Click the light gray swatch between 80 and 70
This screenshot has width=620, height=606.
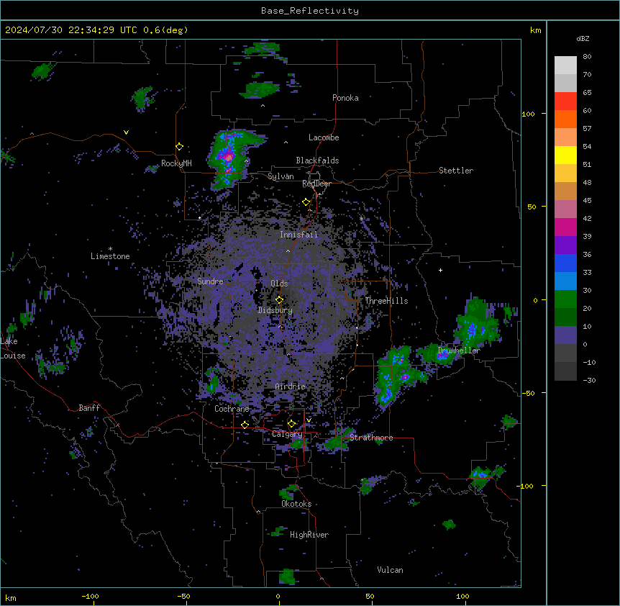(565, 65)
